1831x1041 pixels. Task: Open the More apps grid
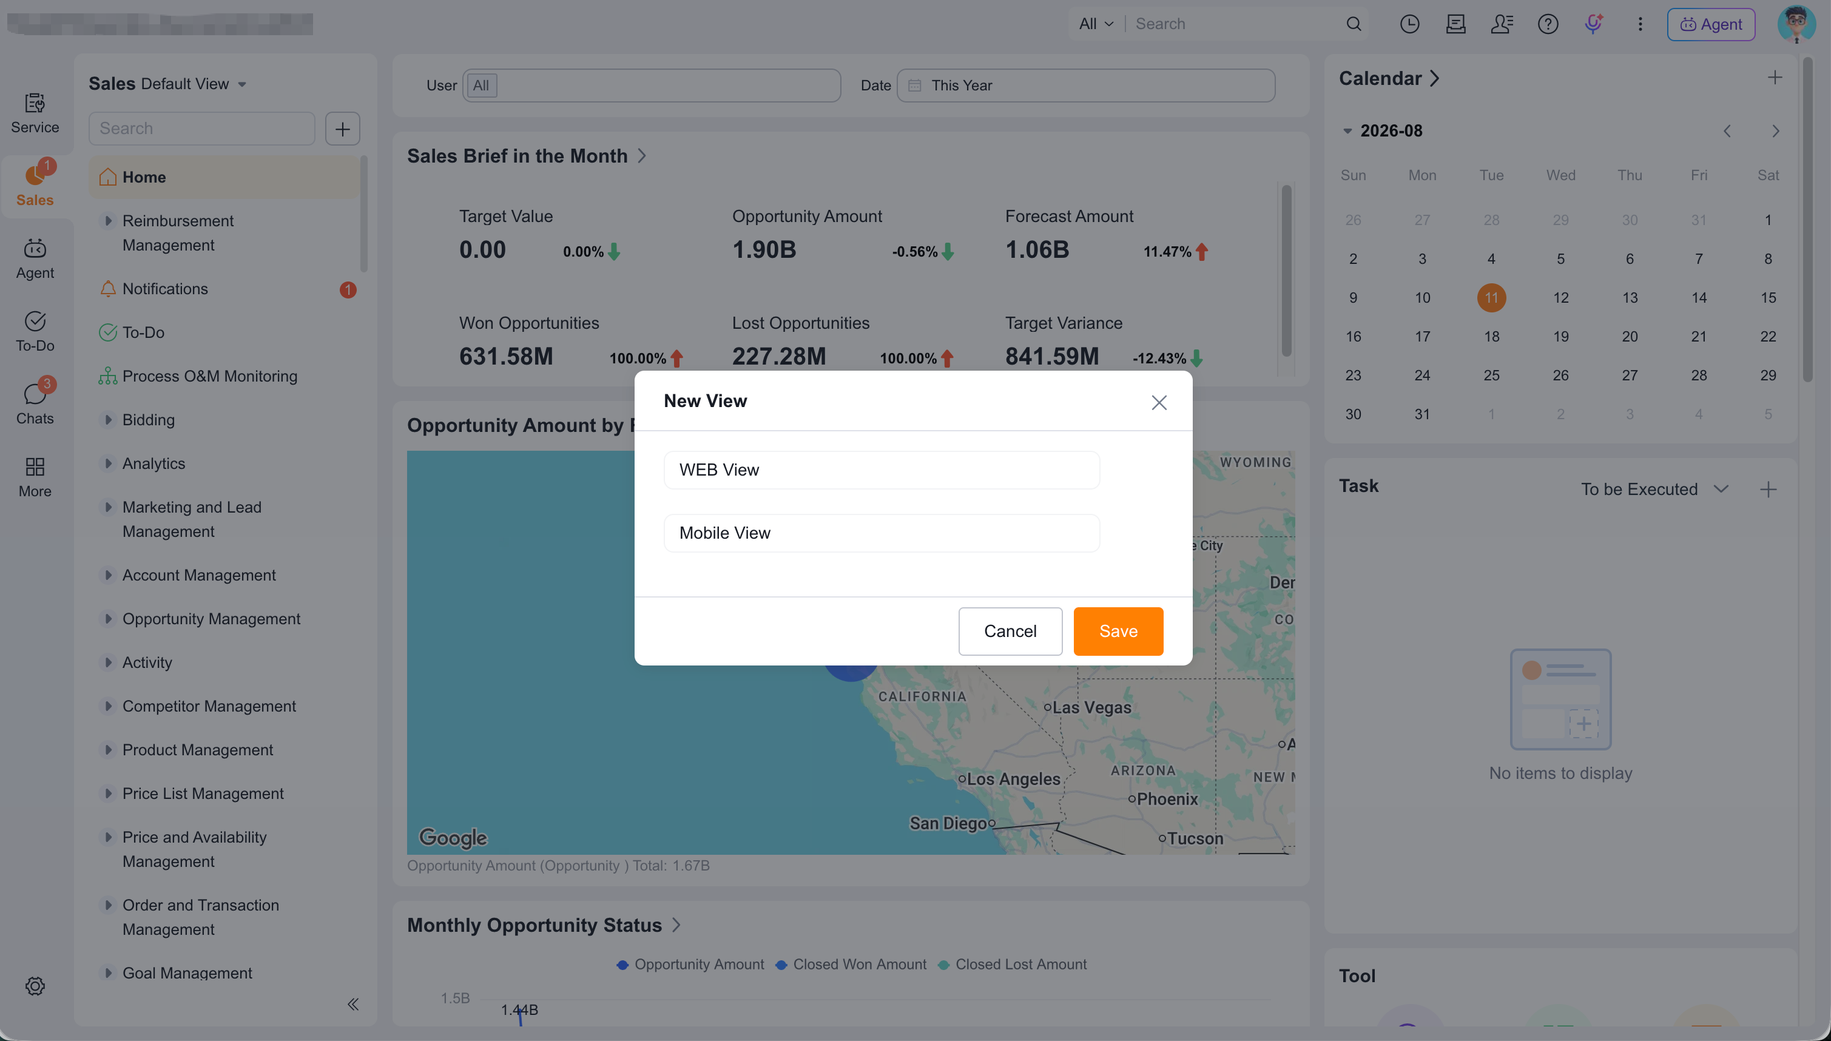coord(35,477)
